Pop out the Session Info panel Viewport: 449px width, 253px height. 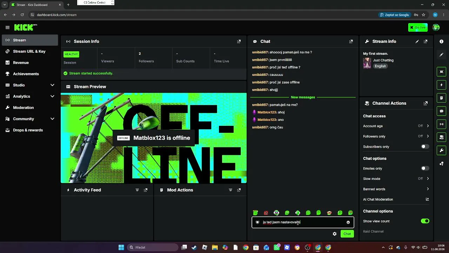pos(239,41)
